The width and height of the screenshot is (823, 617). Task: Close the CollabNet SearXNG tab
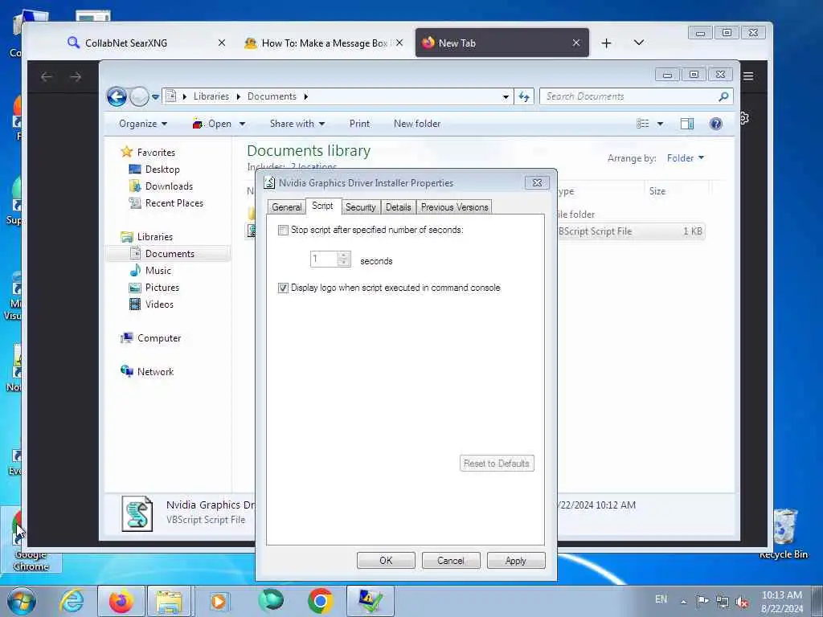(222, 43)
